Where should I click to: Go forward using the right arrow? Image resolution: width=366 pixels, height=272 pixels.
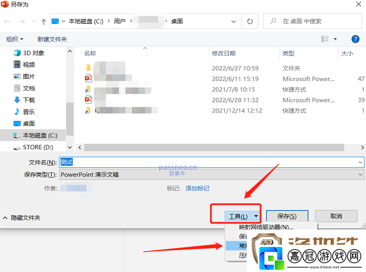tap(22, 22)
